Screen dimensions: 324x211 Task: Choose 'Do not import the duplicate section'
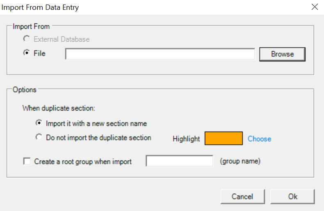point(39,138)
